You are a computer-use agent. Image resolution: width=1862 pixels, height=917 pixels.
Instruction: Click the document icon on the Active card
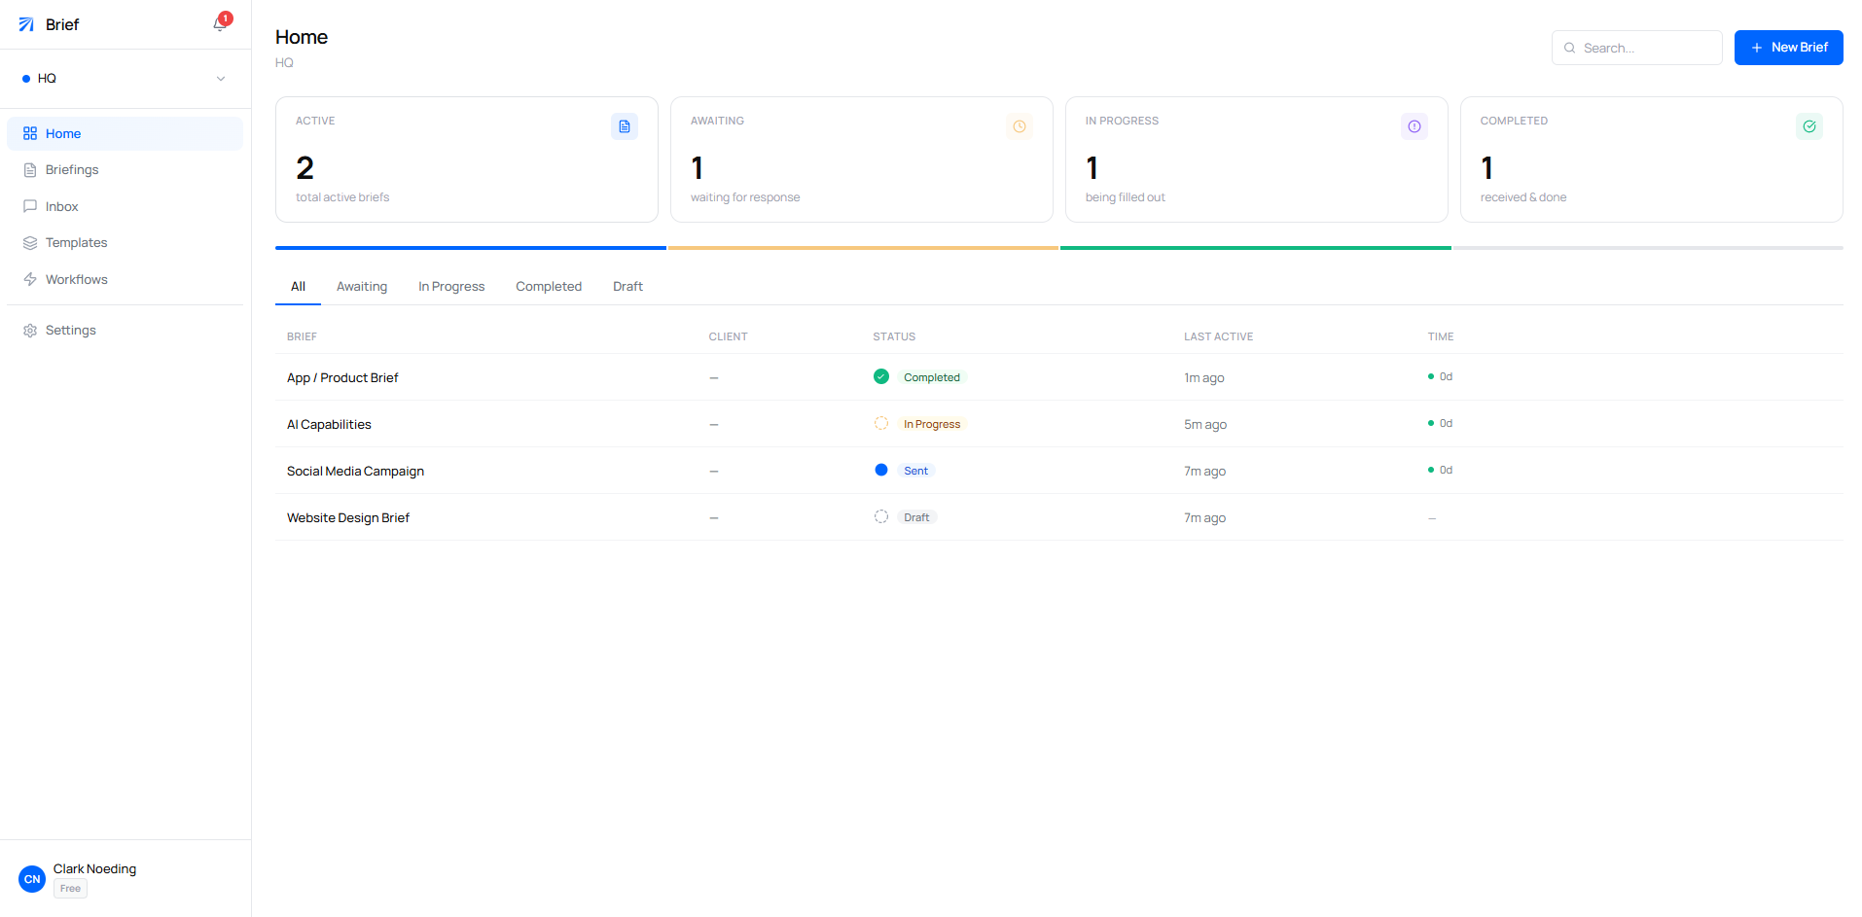click(x=624, y=125)
